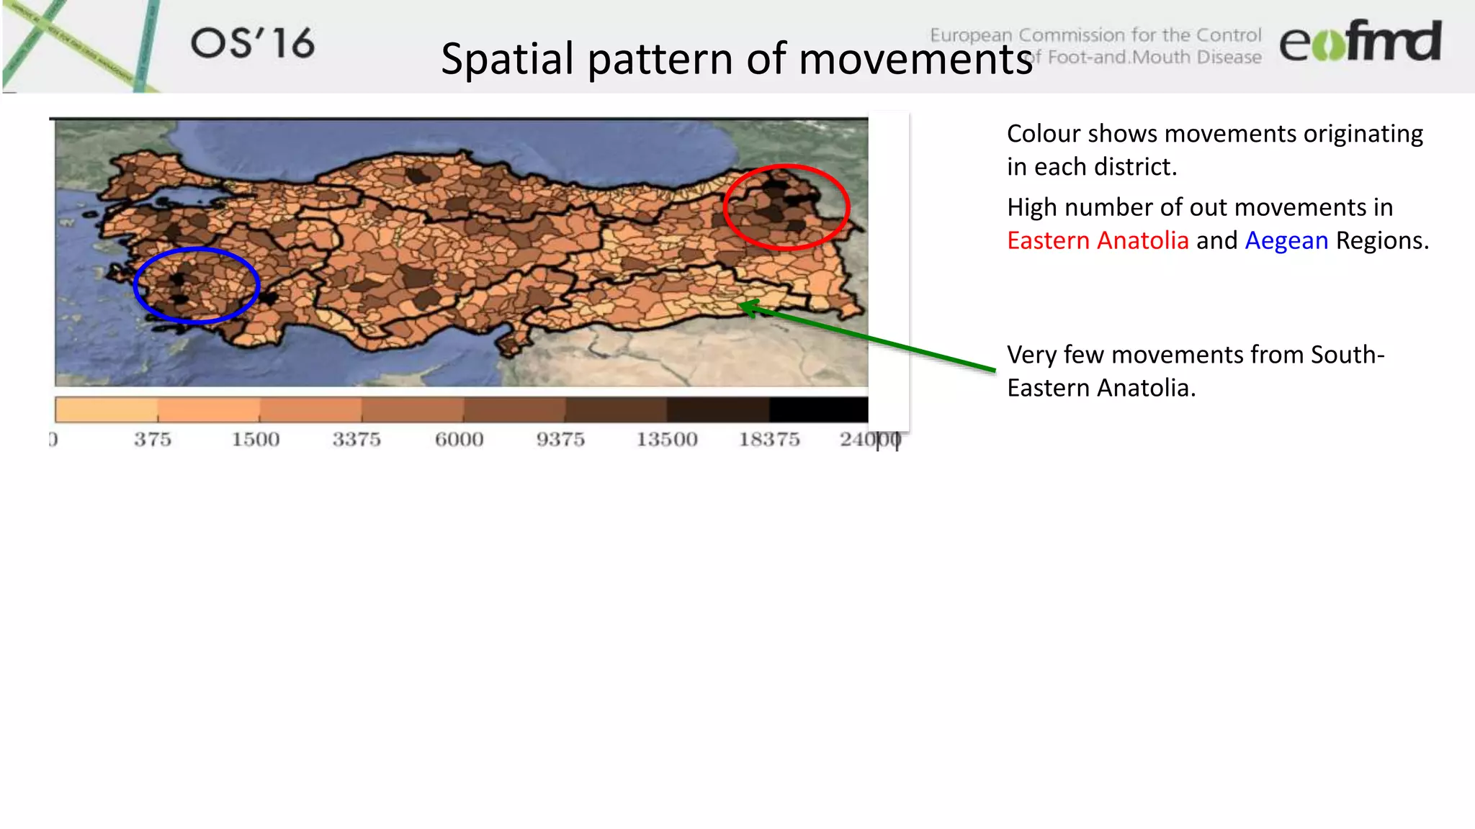
Task: Click the 6000 legend label
Action: point(459,439)
